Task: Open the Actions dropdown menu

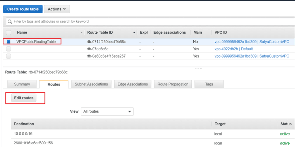Action: pyautogui.click(x=57, y=9)
